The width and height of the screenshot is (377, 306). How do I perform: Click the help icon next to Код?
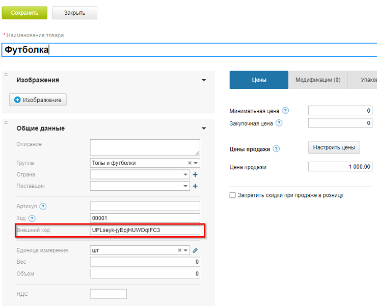click(32, 218)
